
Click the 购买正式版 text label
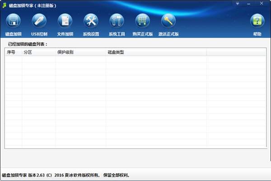(143, 34)
